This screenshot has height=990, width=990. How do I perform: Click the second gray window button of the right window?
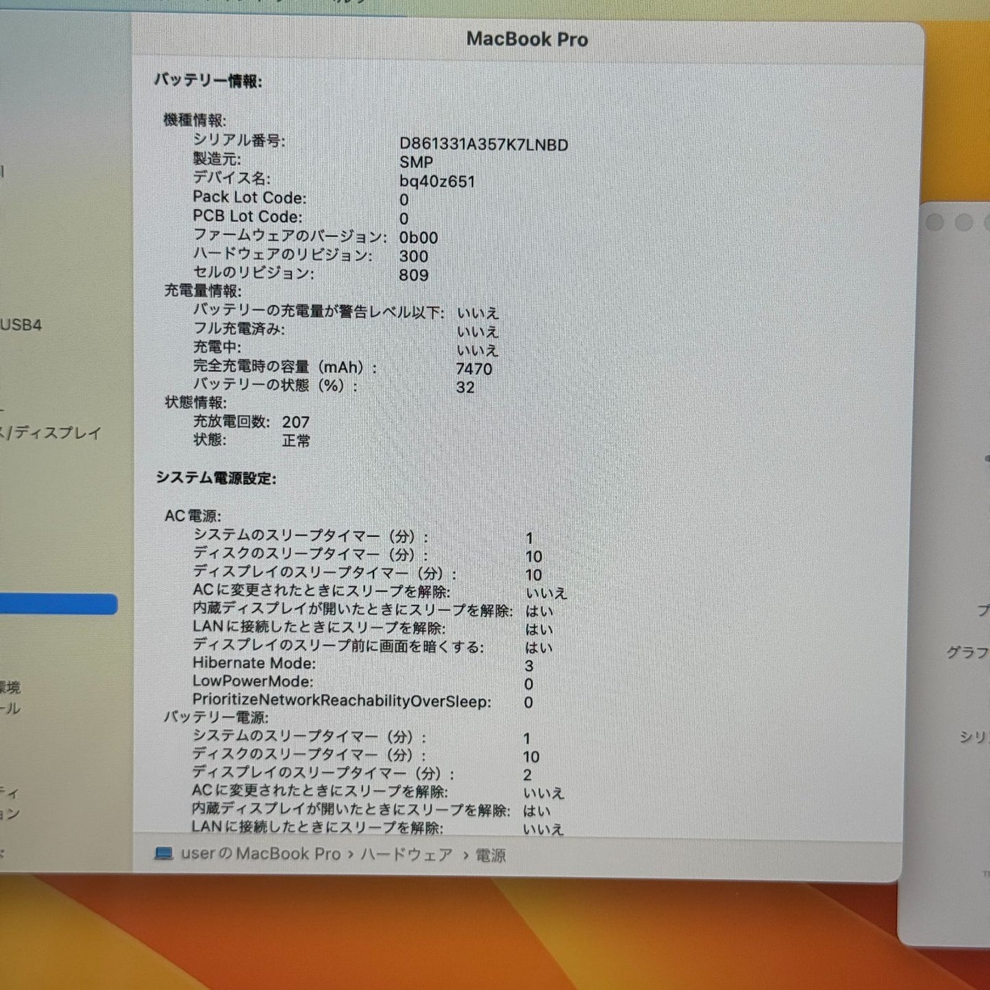[963, 222]
